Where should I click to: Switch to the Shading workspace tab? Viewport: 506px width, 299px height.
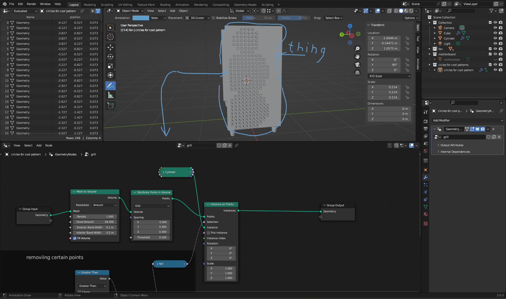click(x=165, y=4)
